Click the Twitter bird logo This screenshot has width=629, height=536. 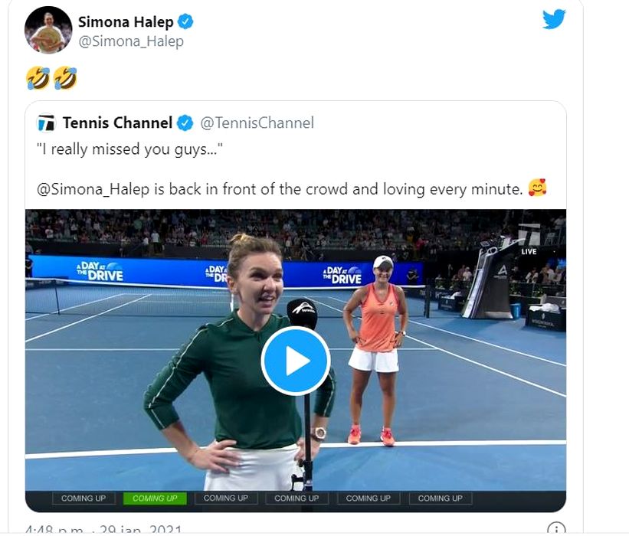(x=554, y=20)
